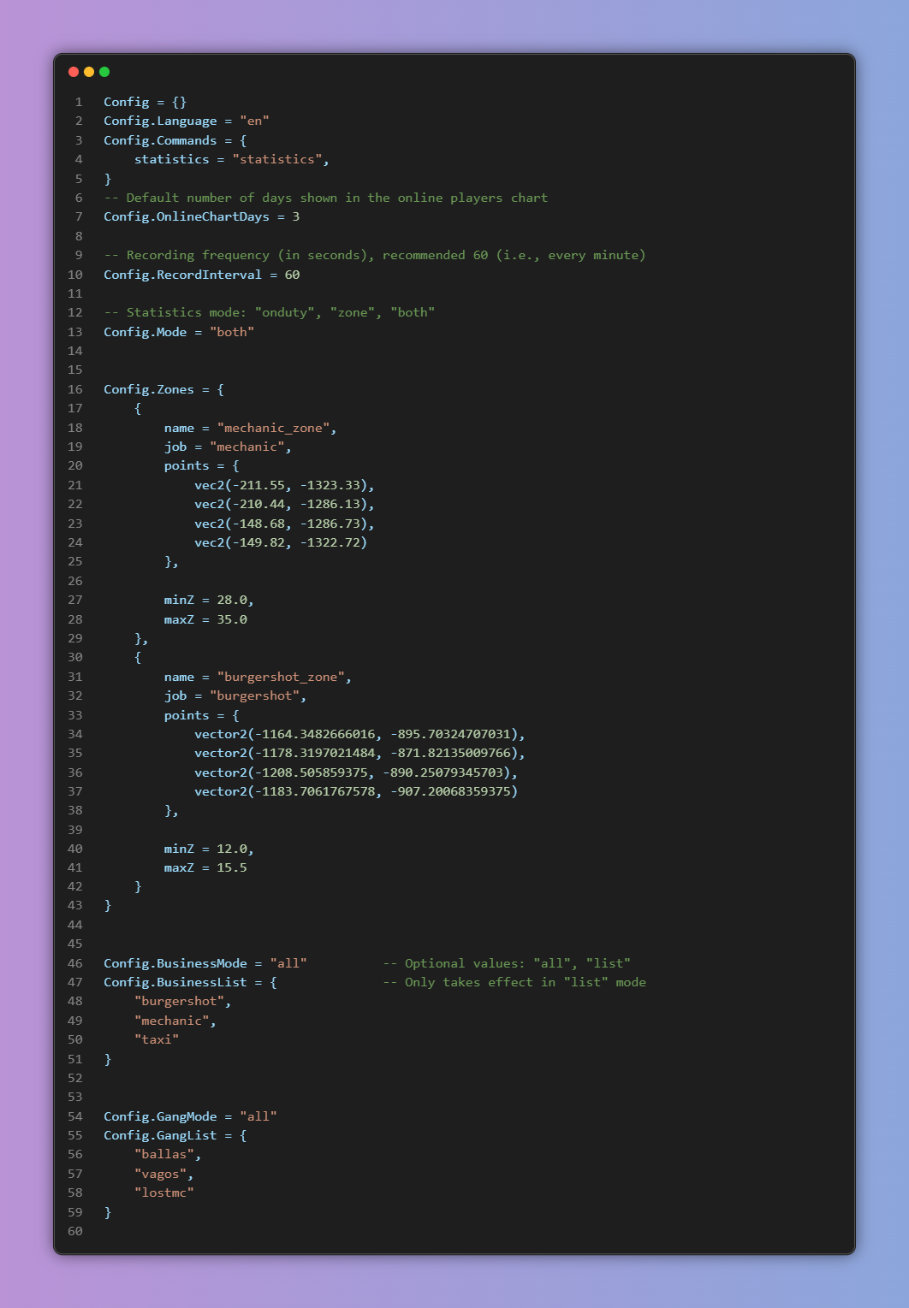Viewport: 909px width, 1308px height.
Task: Select the "lostmc" gang entry
Action: [164, 1193]
